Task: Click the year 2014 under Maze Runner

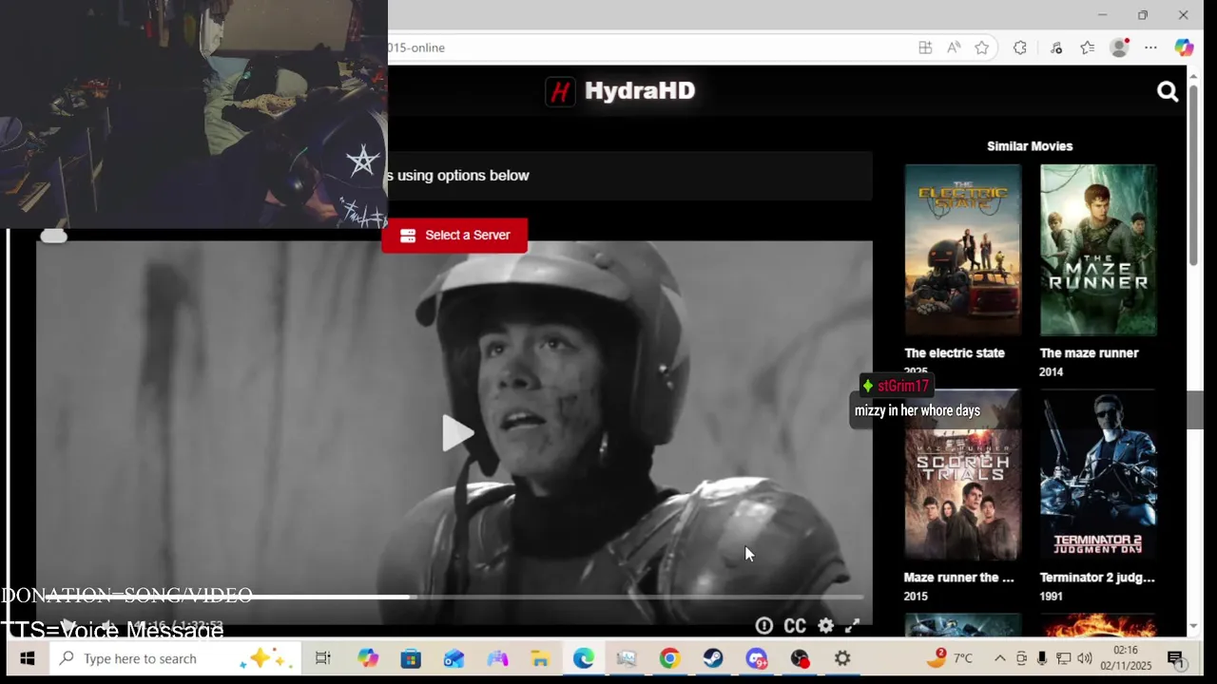Action: click(1051, 371)
